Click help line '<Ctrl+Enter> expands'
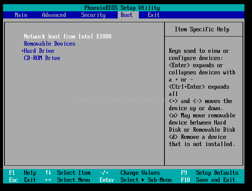252x191 pixels. [199, 87]
